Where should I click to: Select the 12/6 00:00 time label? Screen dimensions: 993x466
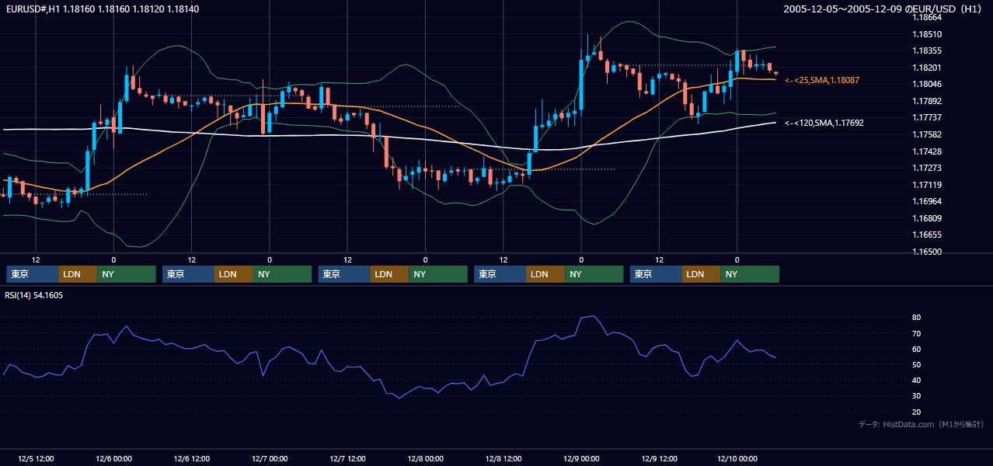(x=113, y=458)
